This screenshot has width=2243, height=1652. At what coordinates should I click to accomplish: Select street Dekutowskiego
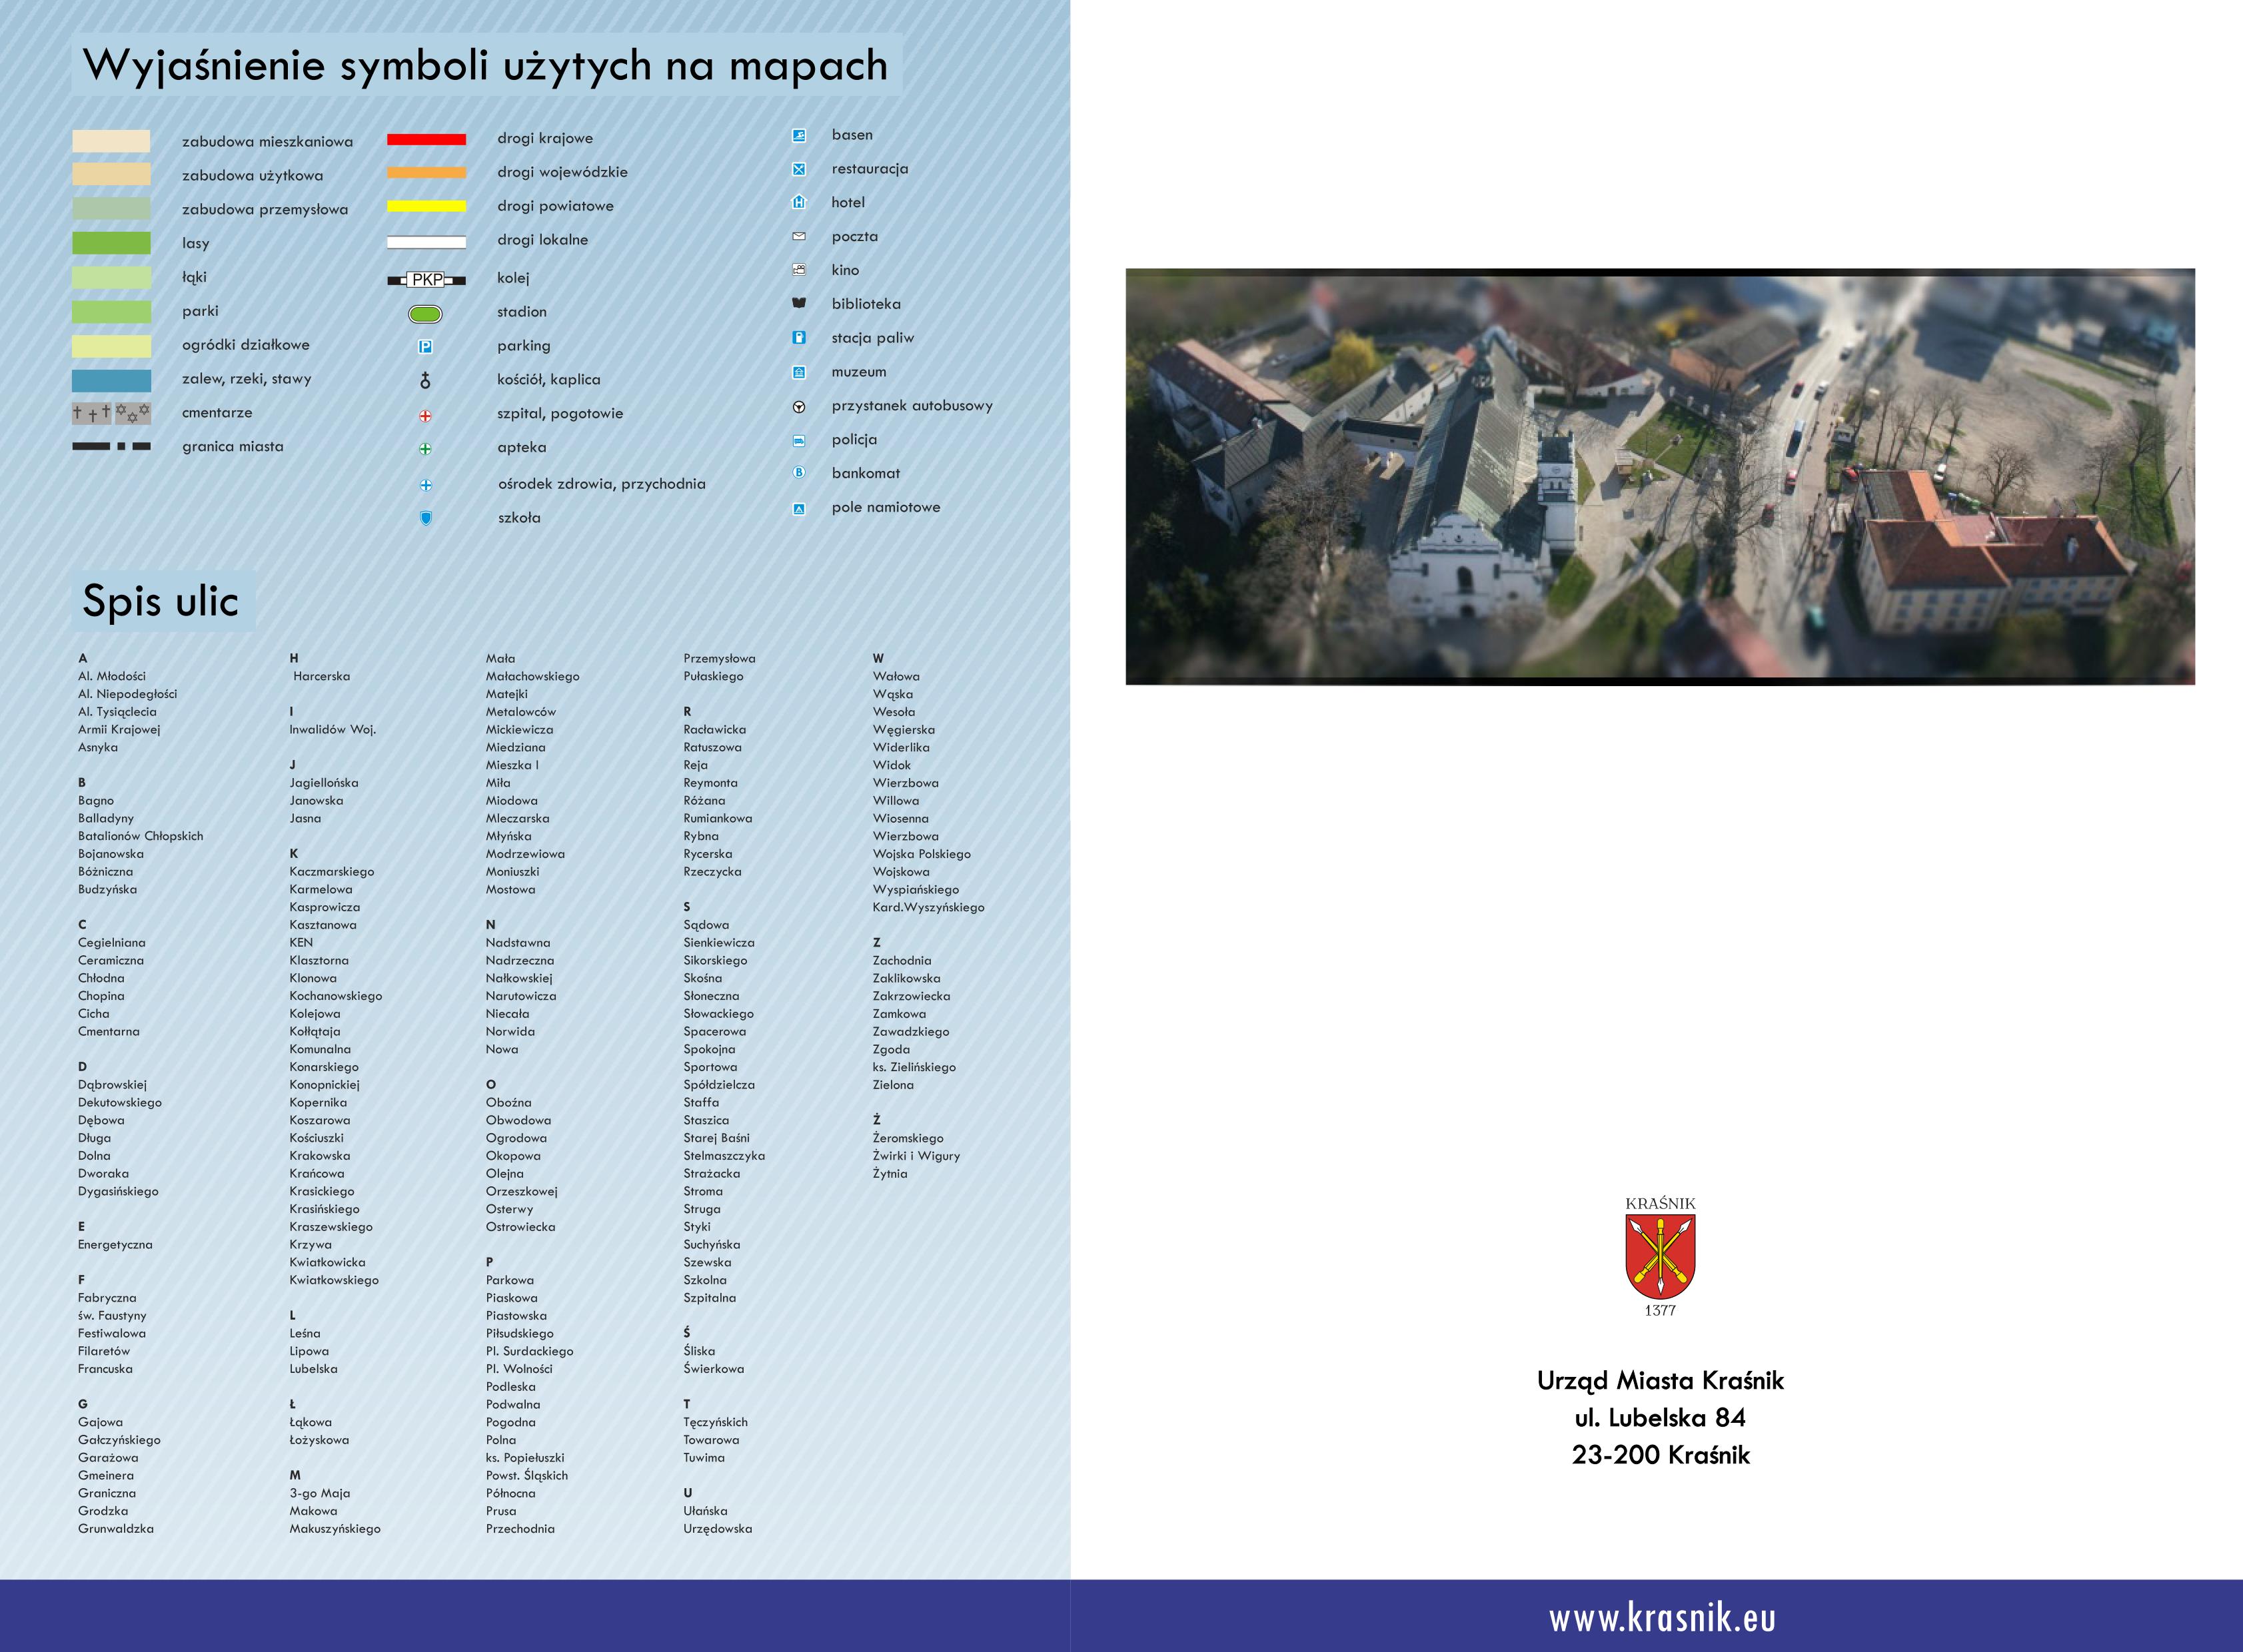pos(120,1103)
